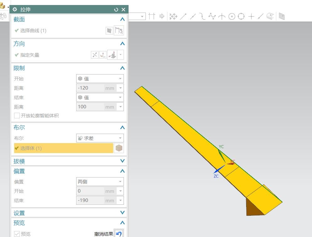This screenshot has width=312, height=237.
Task: Toggle the grid snap icon
Action: [x=282, y=16]
